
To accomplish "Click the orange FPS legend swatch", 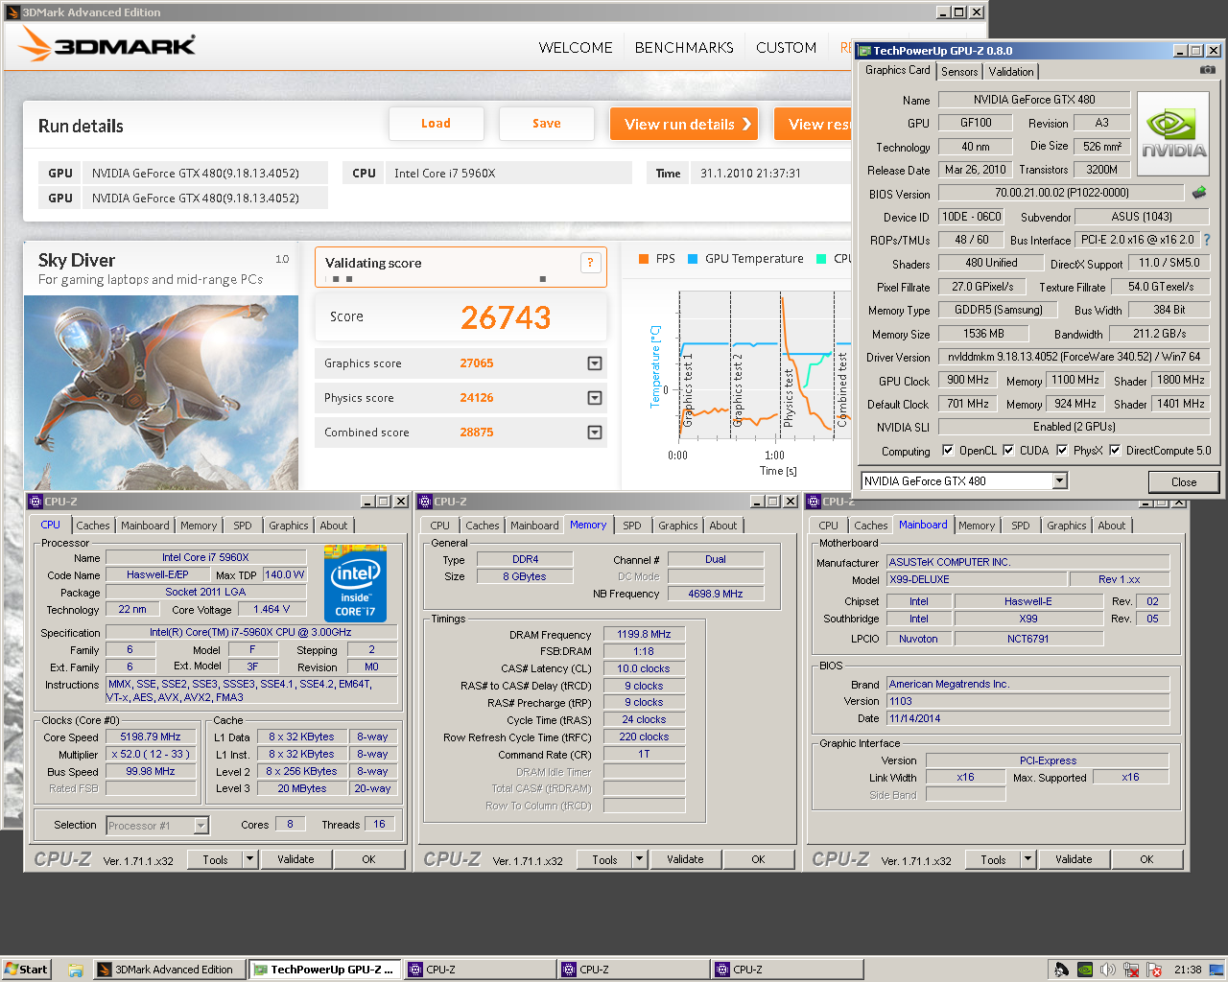I will [x=643, y=259].
